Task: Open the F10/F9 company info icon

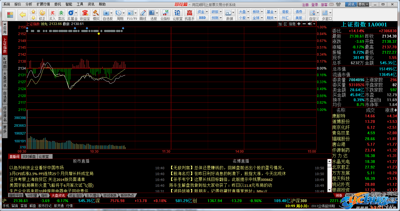Action: tap(130, 13)
